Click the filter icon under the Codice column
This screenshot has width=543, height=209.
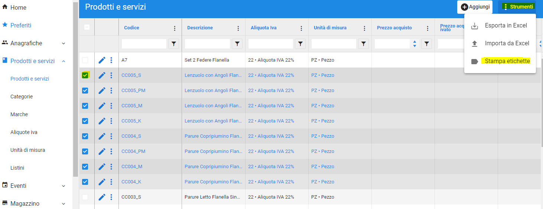pos(174,44)
